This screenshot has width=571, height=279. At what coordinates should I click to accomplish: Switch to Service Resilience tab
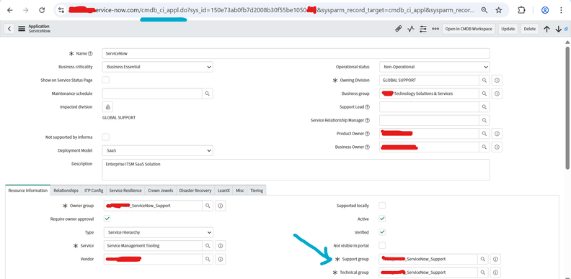pos(125,191)
